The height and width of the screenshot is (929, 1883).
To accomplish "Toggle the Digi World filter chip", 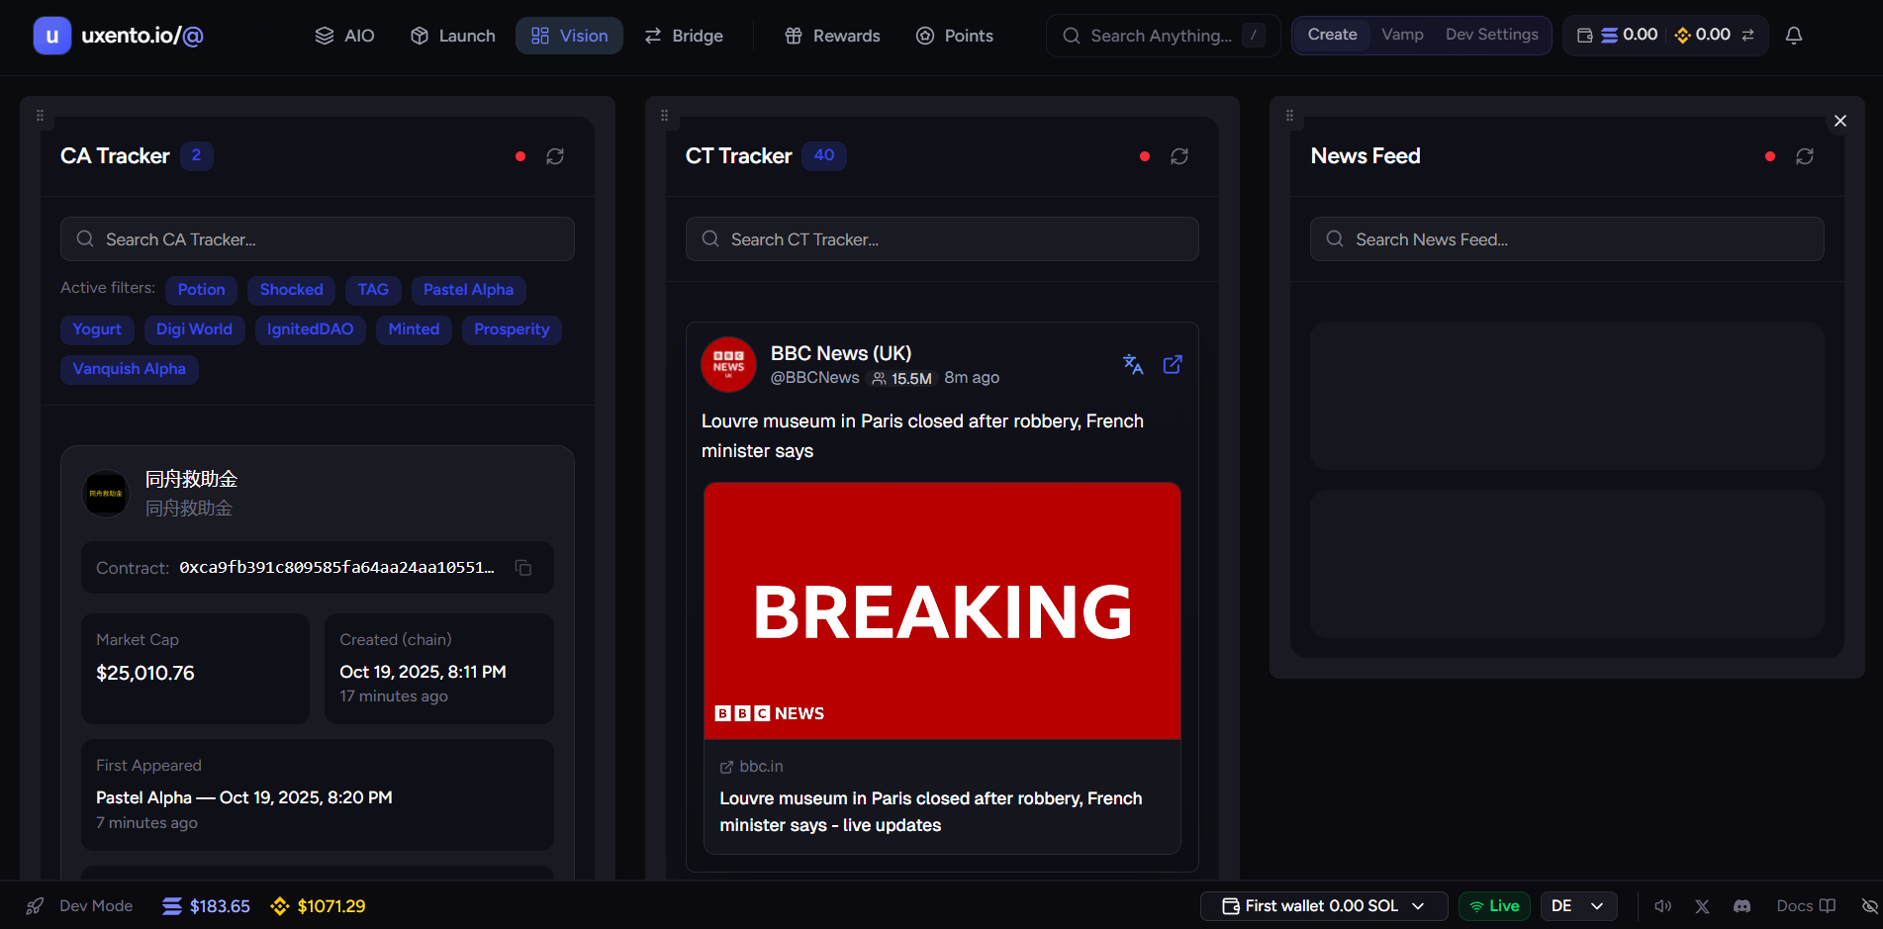I will [x=194, y=329].
